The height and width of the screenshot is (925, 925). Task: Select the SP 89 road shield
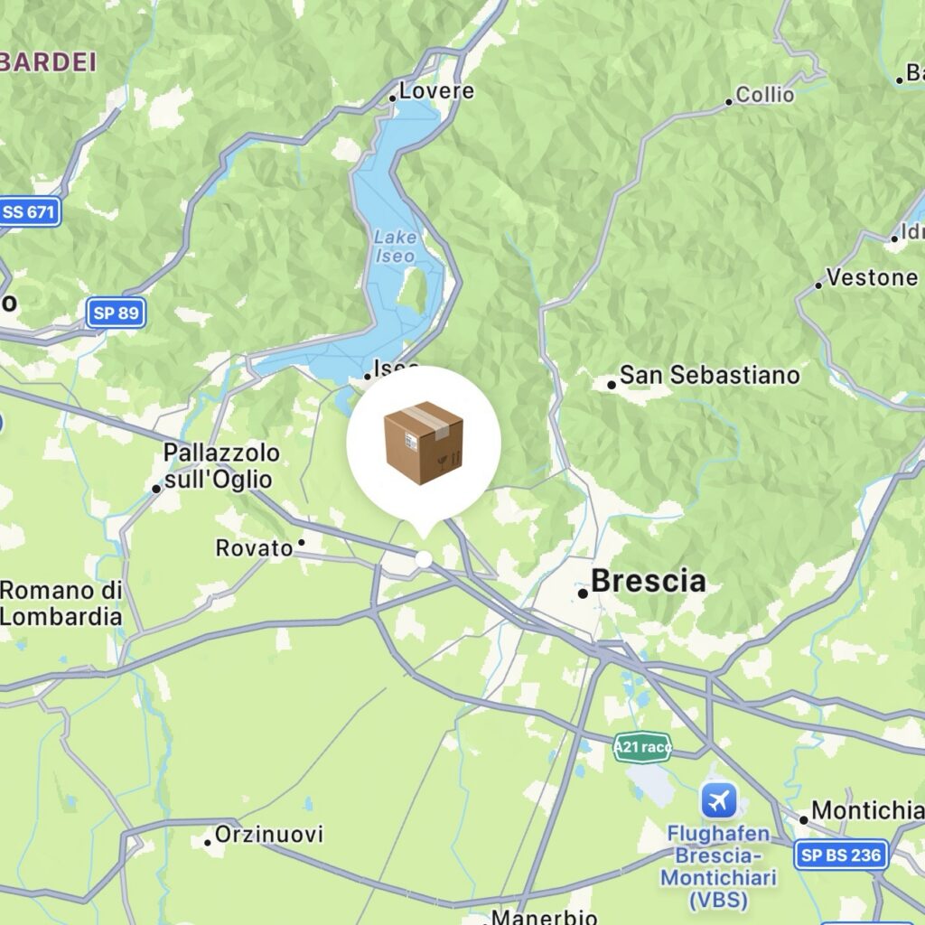coord(116,313)
